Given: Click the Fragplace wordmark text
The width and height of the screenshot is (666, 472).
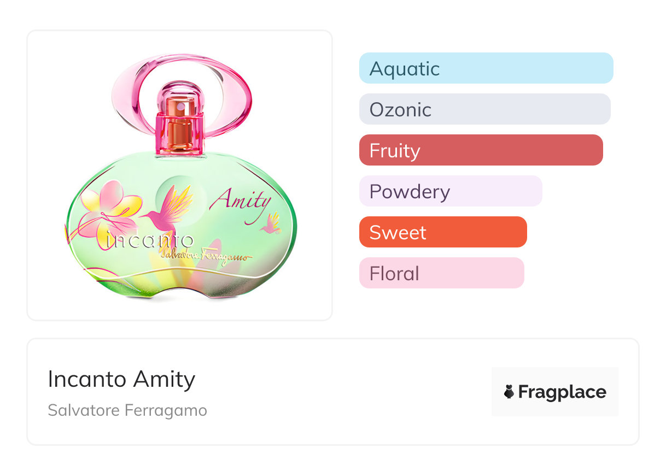Looking at the screenshot, I should (562, 392).
